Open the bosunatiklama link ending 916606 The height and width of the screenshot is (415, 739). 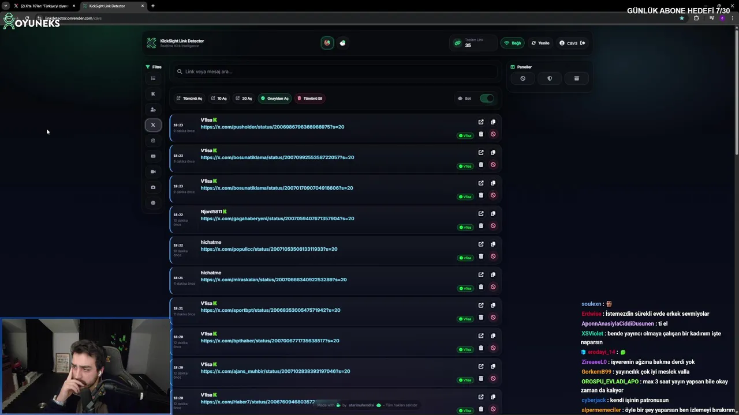click(277, 188)
